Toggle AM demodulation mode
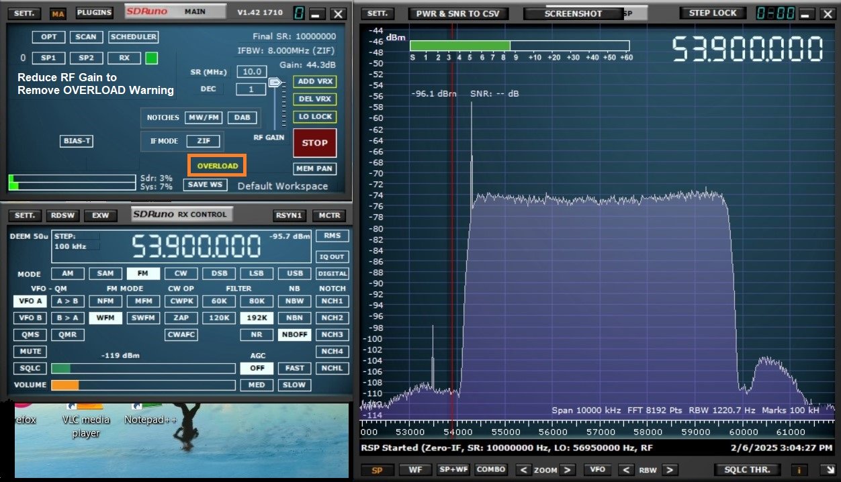The height and width of the screenshot is (482, 841). point(68,274)
